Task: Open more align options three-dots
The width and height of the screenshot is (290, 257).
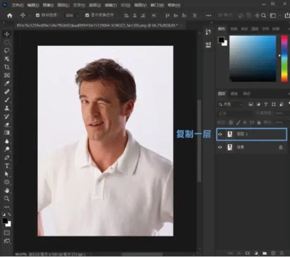Action: [208, 16]
